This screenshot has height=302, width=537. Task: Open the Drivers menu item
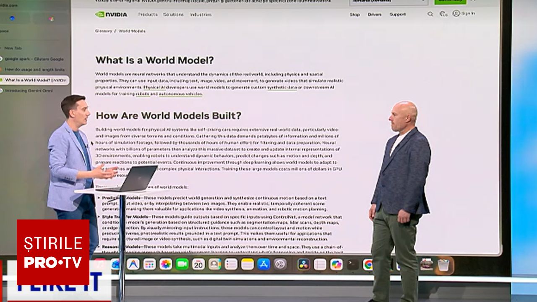coord(375,14)
